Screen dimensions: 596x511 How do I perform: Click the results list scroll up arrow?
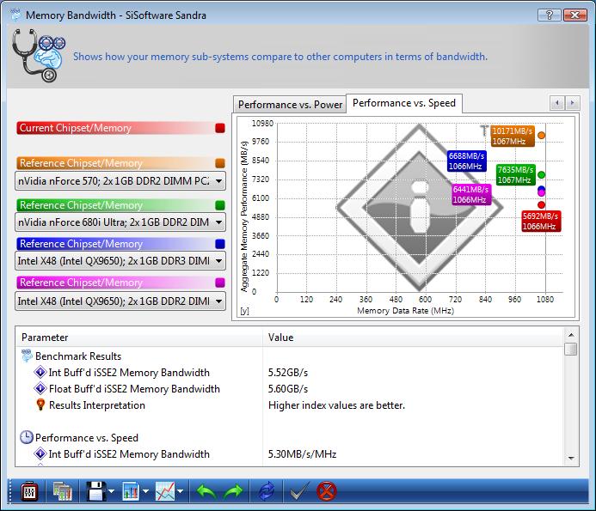571,335
